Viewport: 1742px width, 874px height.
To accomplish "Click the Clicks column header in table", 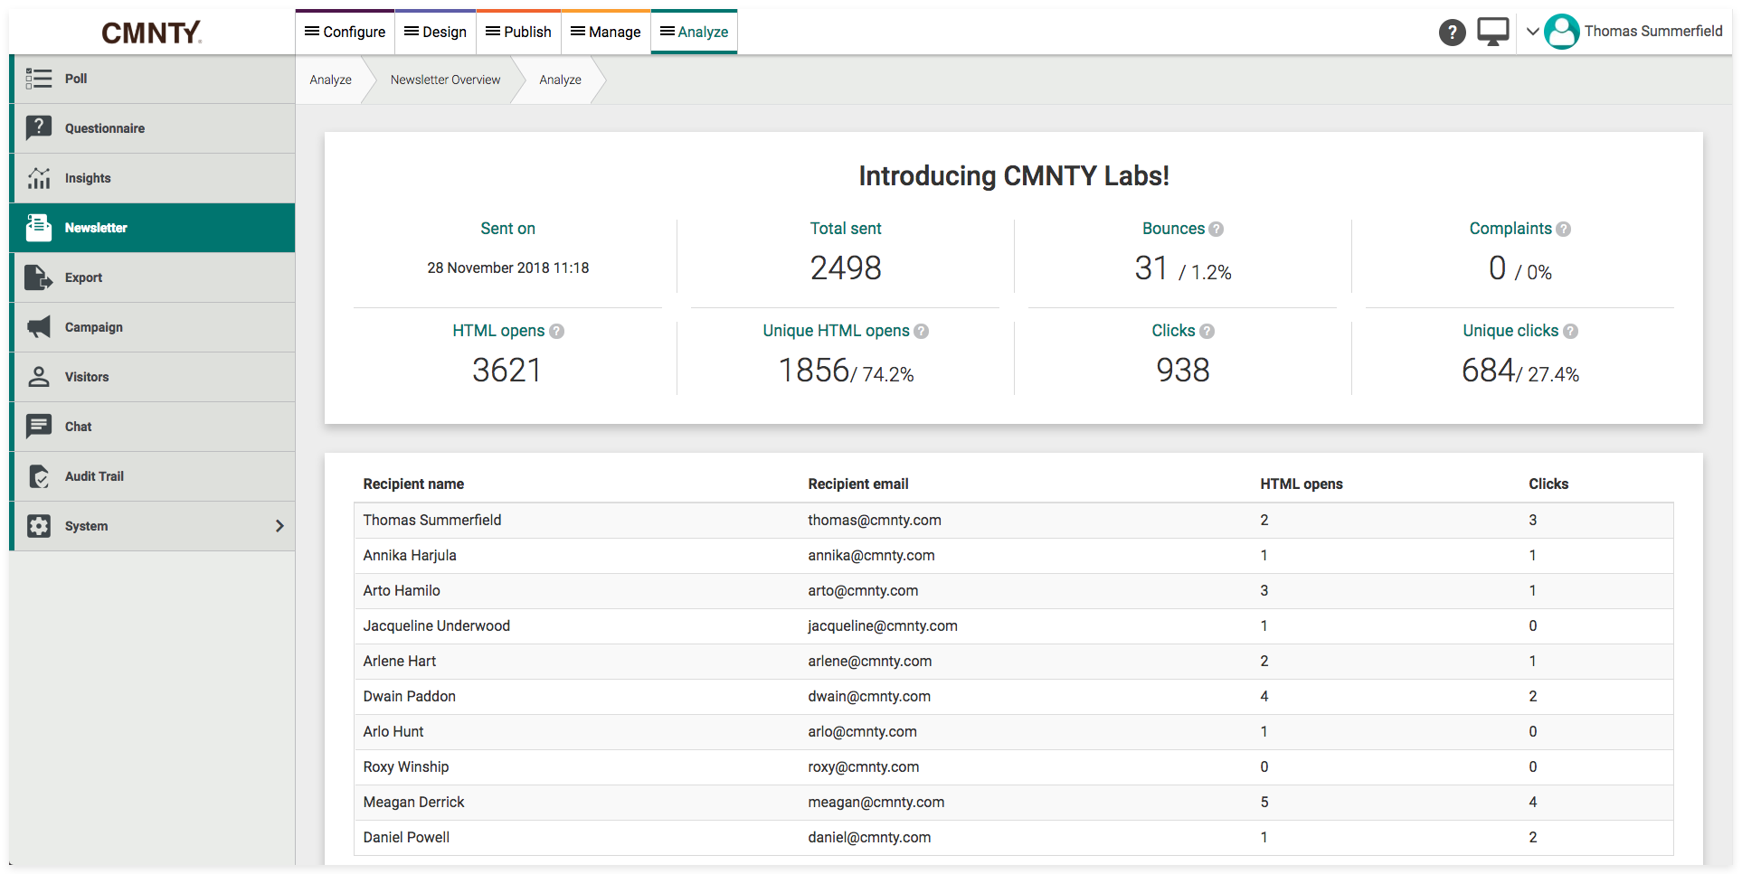I will [1548, 484].
